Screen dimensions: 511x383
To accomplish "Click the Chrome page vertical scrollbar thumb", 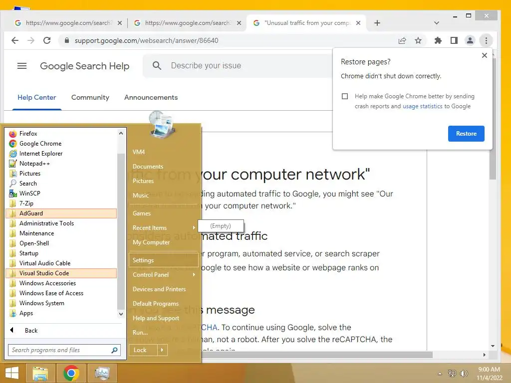I will 493,119.
